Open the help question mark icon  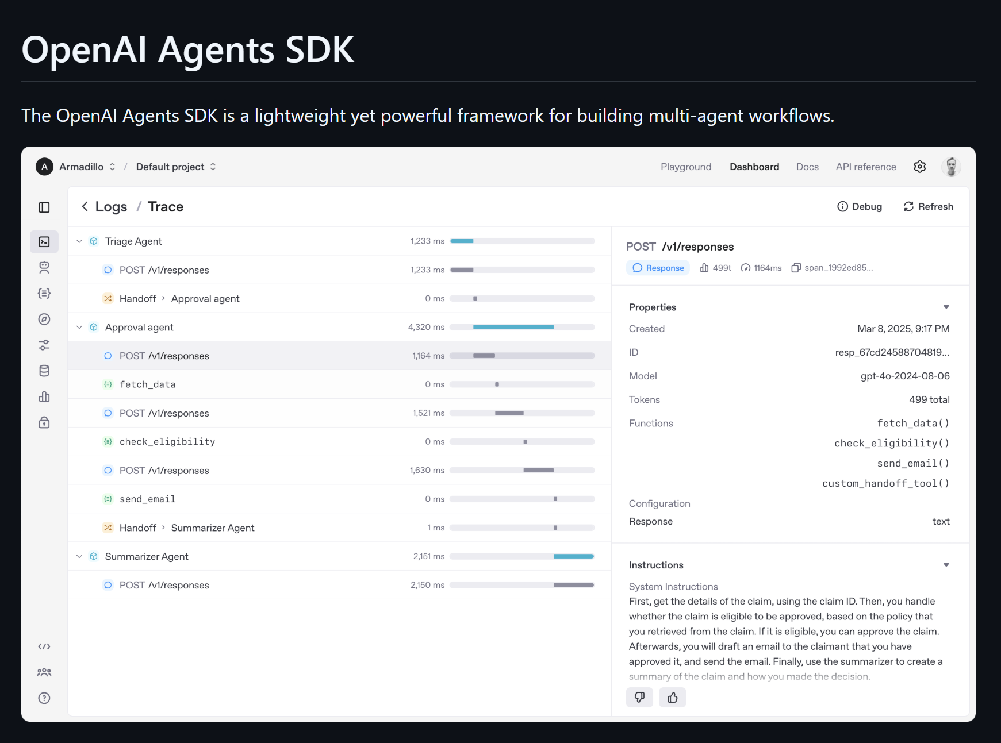point(44,698)
